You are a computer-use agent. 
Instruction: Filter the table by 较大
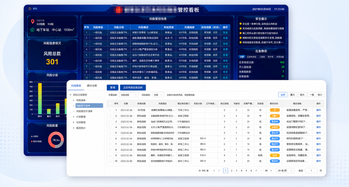[302, 95]
